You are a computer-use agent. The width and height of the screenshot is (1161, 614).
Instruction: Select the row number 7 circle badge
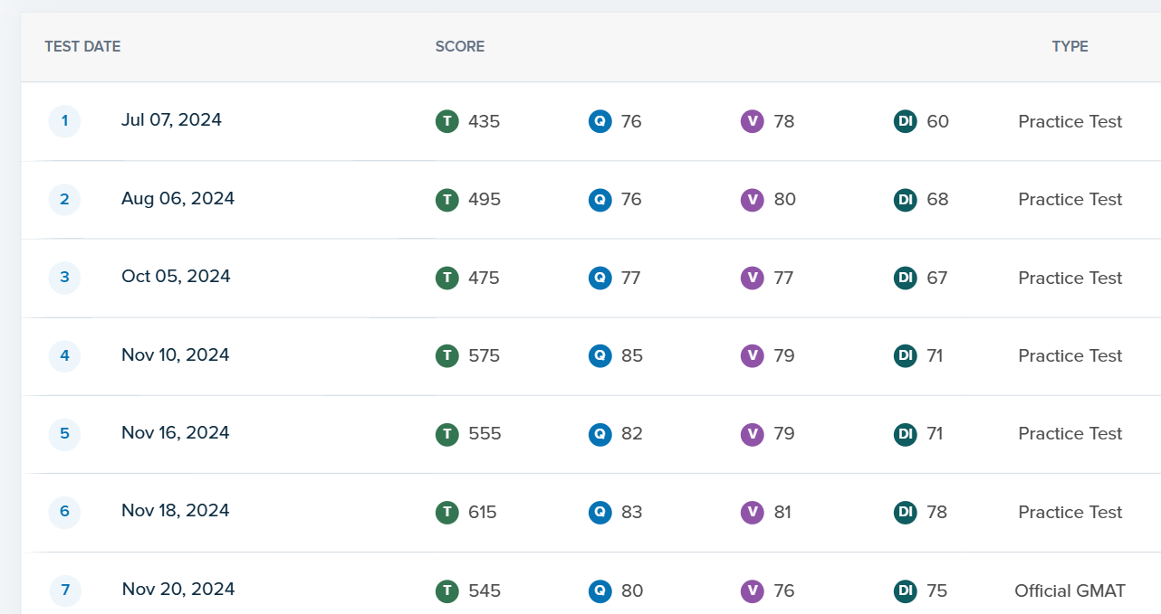pos(64,590)
